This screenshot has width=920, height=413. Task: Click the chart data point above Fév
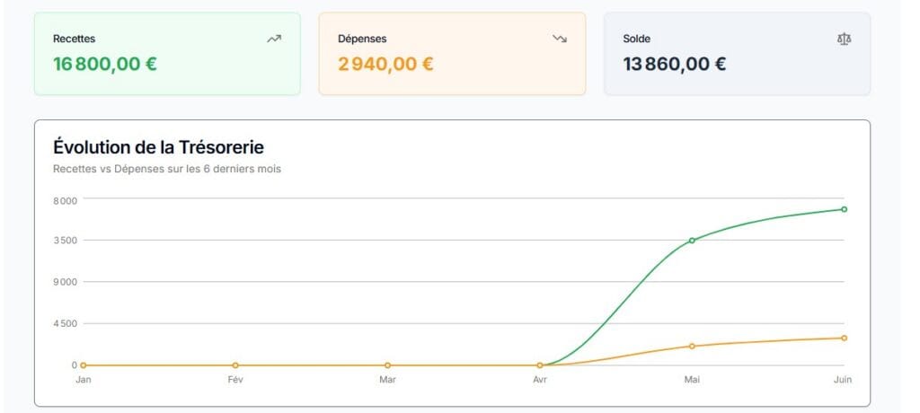point(235,365)
